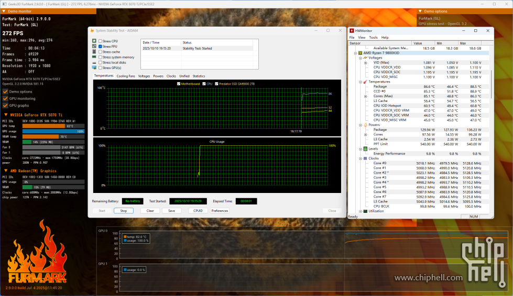Collapse the NVIDIA GeForce RTX 5070 Ti section
Screen dimensions: 513x296
(x=6, y=115)
